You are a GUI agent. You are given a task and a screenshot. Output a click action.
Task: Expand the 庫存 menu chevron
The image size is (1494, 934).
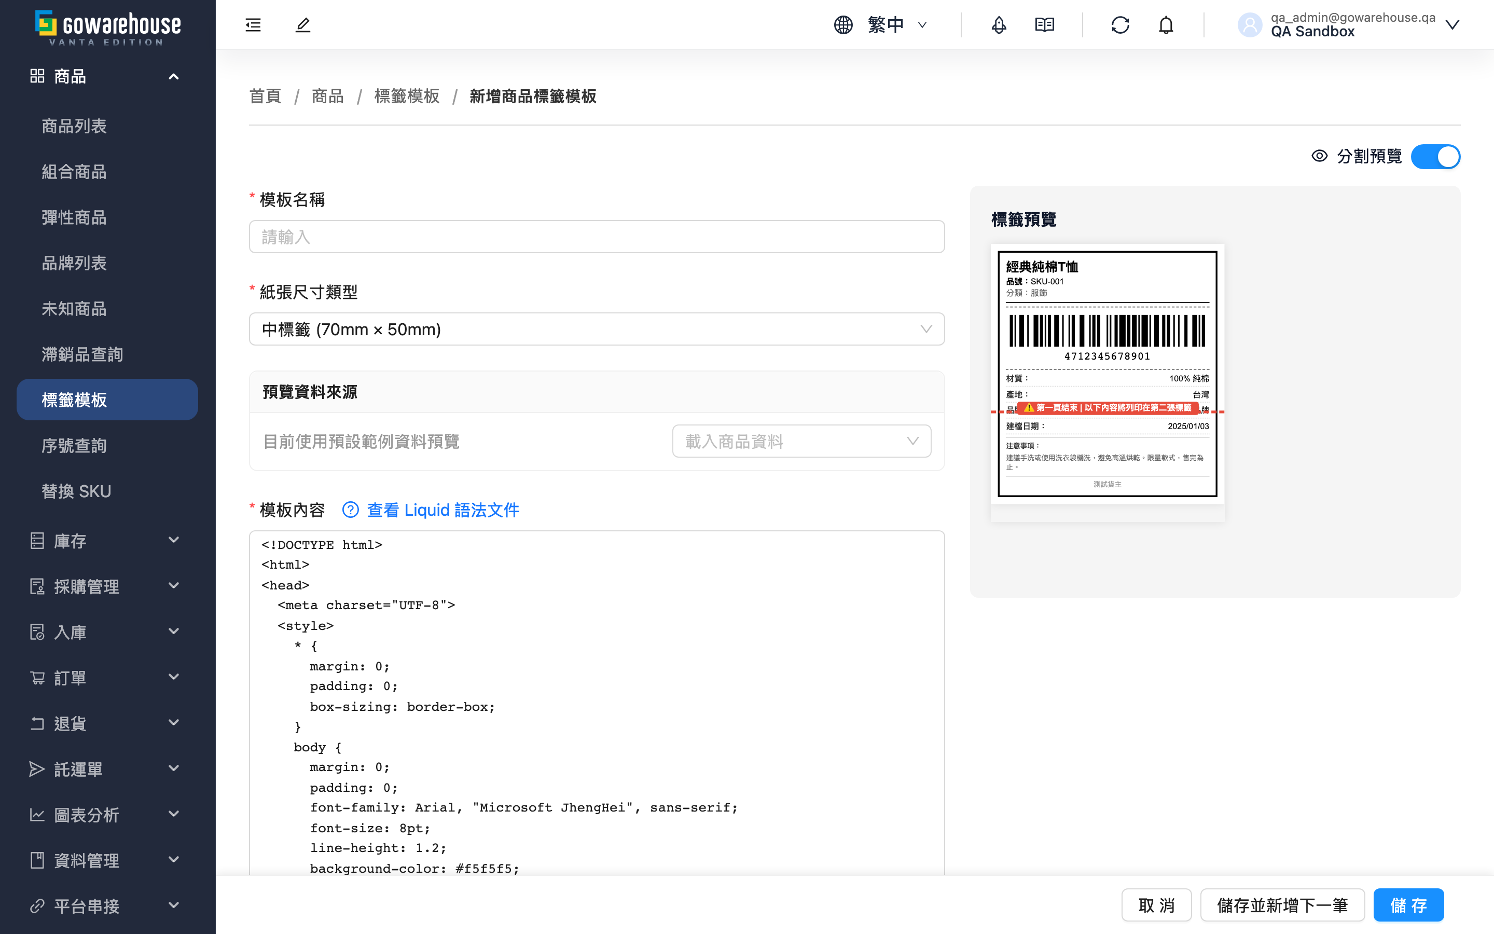tap(174, 541)
